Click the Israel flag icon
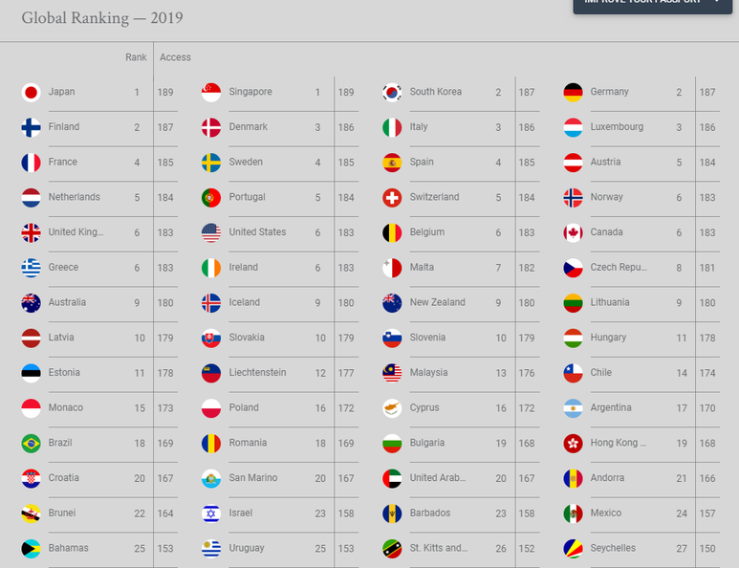739x568 pixels. pyautogui.click(x=211, y=513)
